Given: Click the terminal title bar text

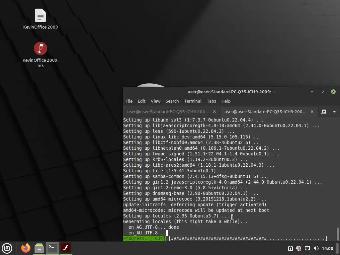Looking at the screenshot, I should [231, 92].
